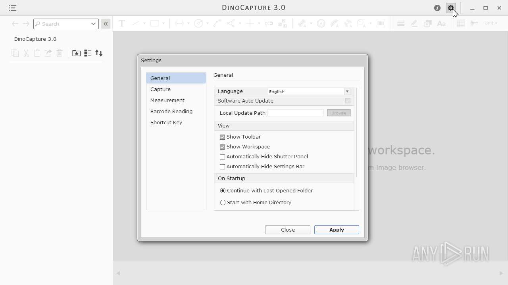This screenshot has width=508, height=285.
Task: Expand the Search box dropdown arrow
Action: pos(93,24)
